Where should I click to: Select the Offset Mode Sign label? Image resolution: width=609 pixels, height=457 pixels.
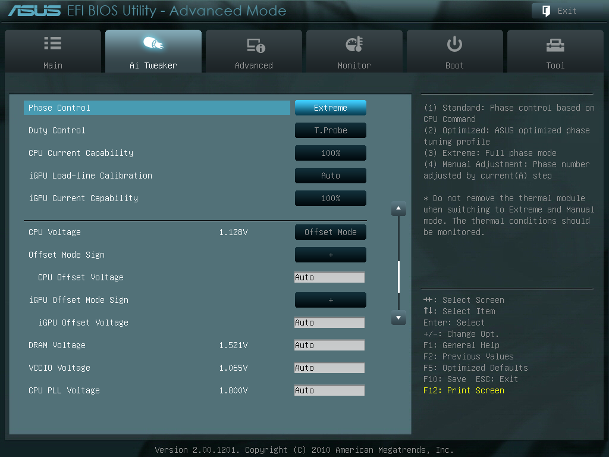tap(67, 255)
